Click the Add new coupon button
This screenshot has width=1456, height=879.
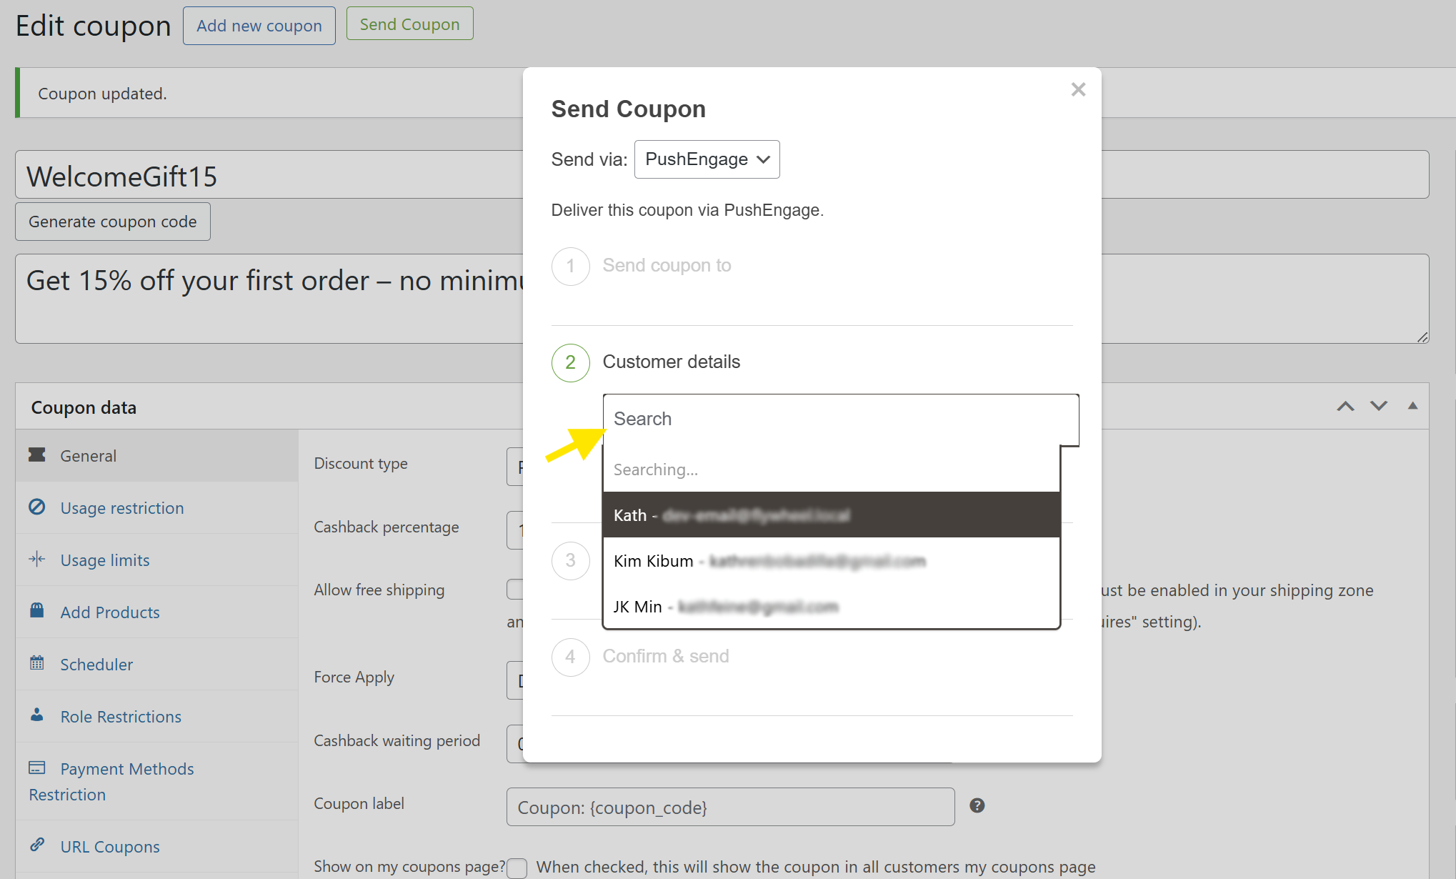[259, 26]
